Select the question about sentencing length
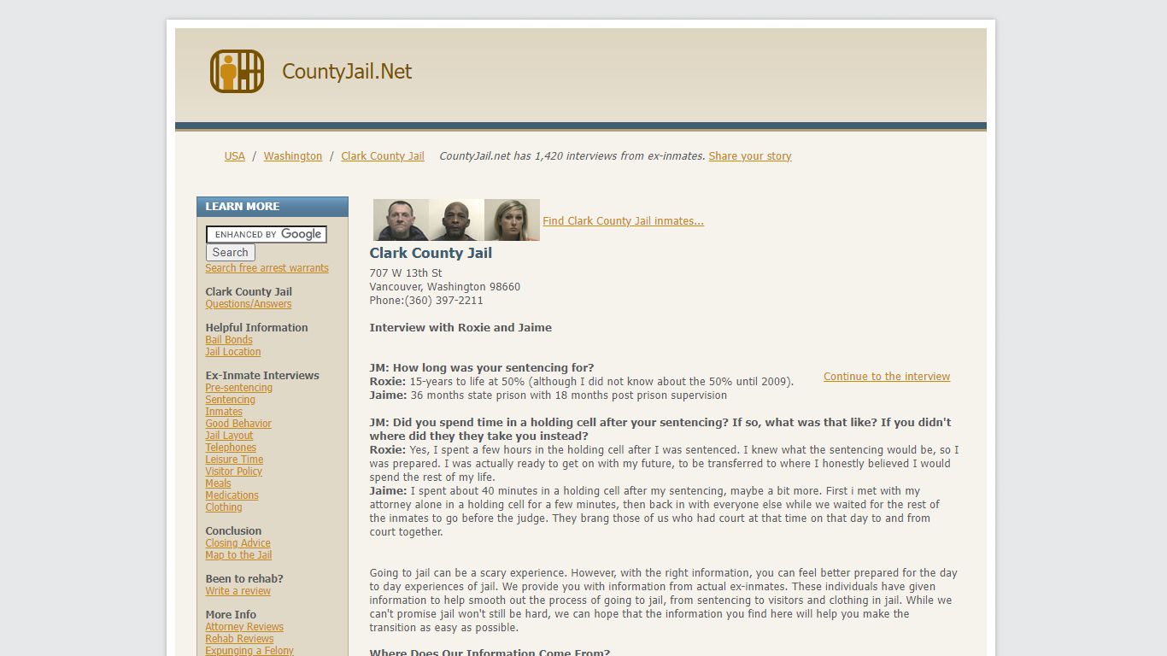Viewport: 1167px width, 656px height. point(482,368)
